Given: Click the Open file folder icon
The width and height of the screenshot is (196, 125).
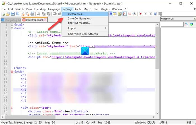Looking at the screenshot, I should 8,14.
